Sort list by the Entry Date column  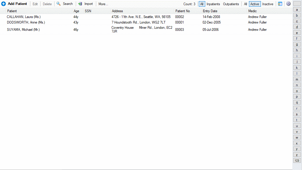210,11
